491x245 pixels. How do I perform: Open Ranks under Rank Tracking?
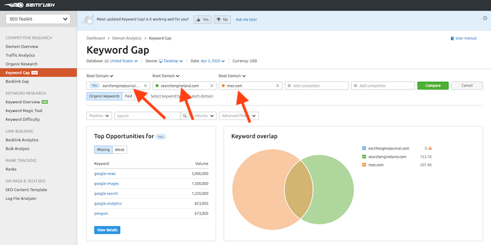click(x=11, y=169)
